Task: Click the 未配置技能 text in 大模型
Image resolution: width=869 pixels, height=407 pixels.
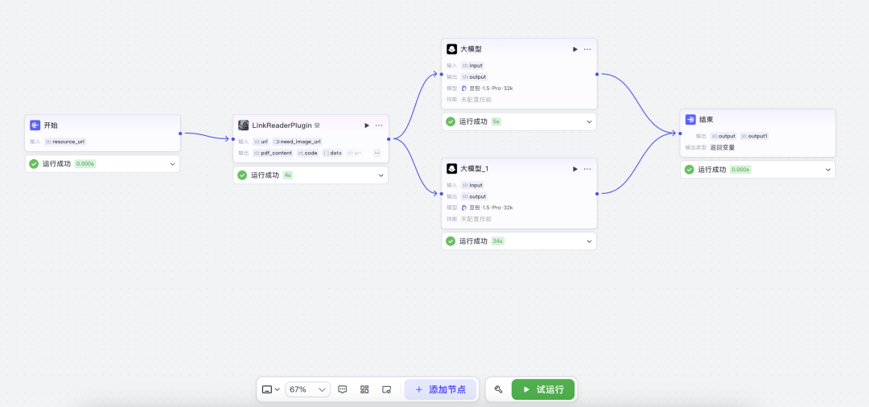Action: [476, 100]
